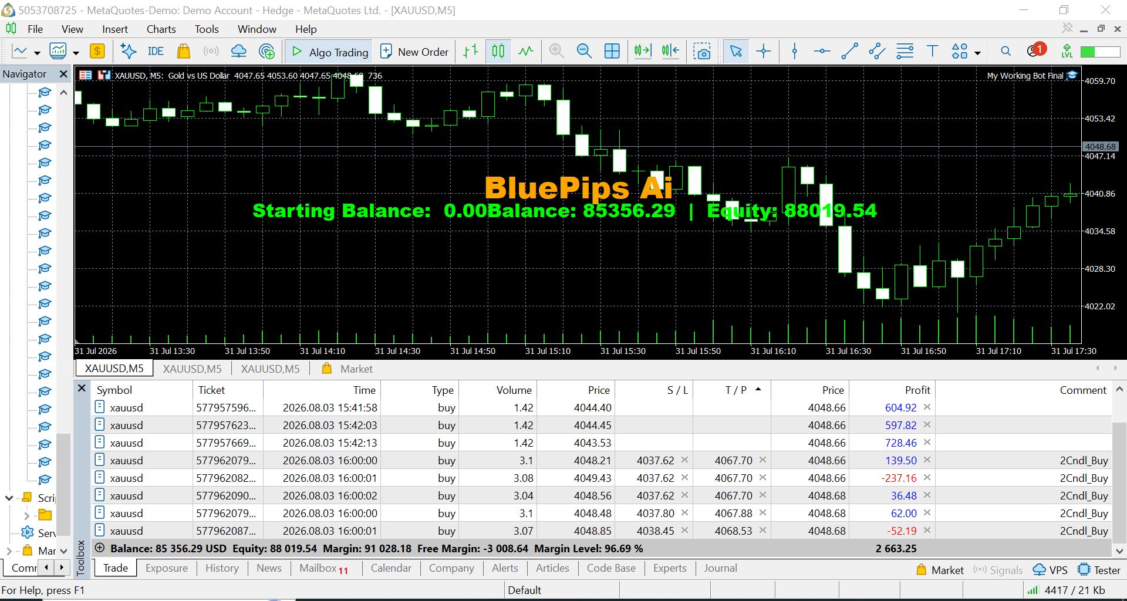This screenshot has height=601, width=1127.
Task: Click the green progress bar in toolbar
Action: pyautogui.click(x=1100, y=52)
